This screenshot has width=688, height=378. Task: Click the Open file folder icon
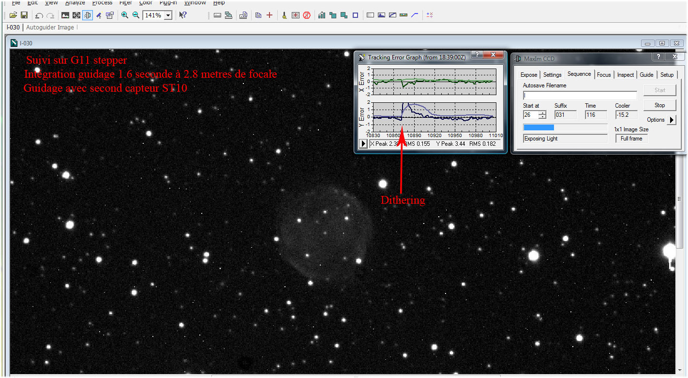click(13, 15)
